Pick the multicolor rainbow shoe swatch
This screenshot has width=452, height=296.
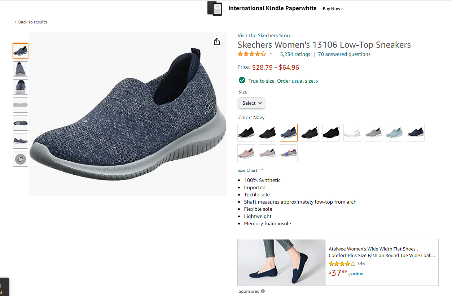click(x=289, y=153)
